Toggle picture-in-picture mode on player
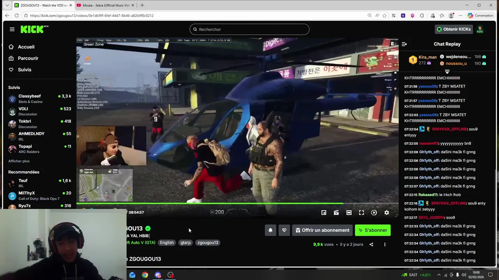 (x=324, y=212)
